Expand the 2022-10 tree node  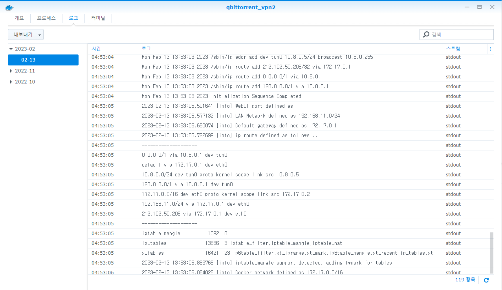pos(11,82)
